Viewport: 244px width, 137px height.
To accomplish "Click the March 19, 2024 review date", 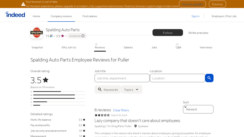I will tap(119, 115).
